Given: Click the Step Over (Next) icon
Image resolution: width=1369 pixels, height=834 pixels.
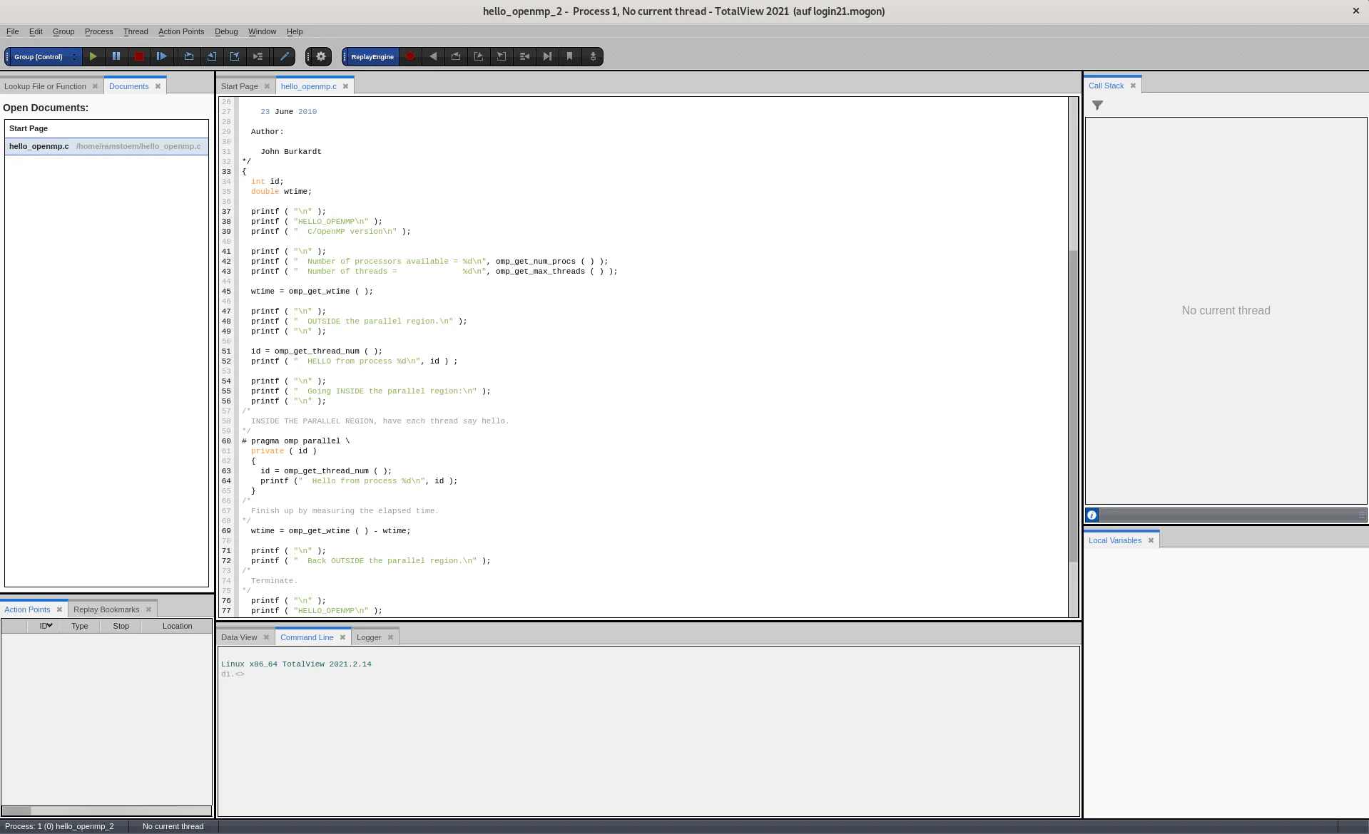Looking at the screenshot, I should tap(189, 56).
